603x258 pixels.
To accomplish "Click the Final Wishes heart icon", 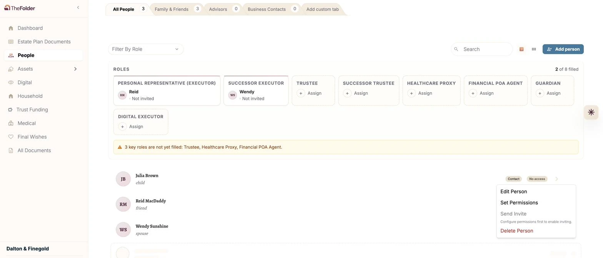I will coord(11,137).
